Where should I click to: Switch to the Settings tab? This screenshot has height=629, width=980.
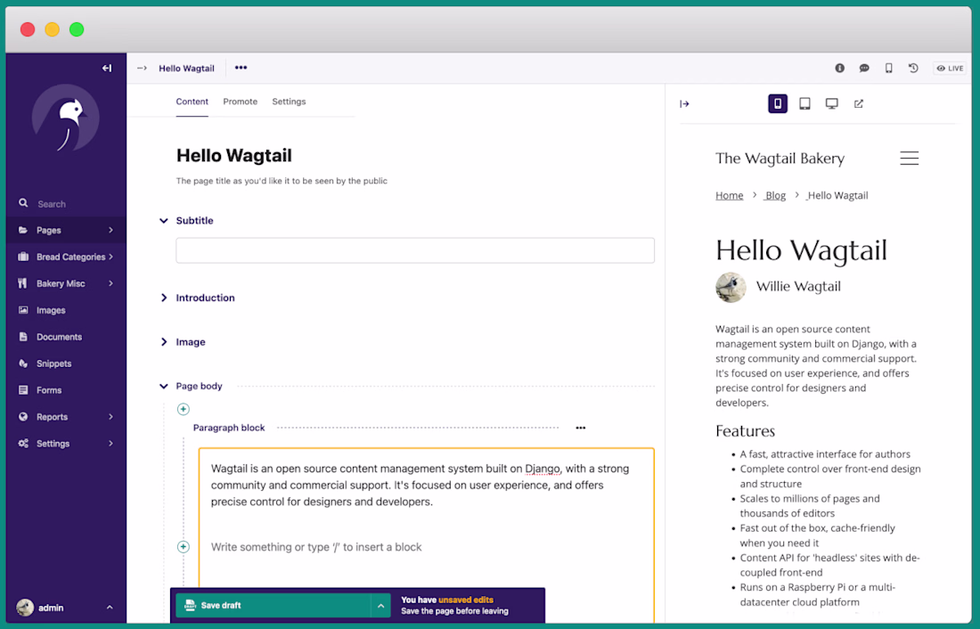point(289,102)
